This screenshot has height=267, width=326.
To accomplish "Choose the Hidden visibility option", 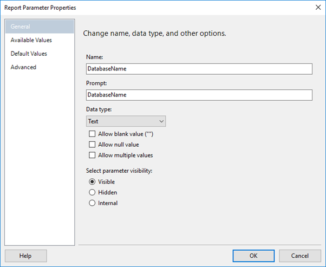I will point(92,192).
